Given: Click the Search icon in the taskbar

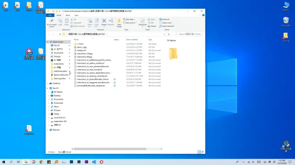Looking at the screenshot, I should tap(11, 162).
